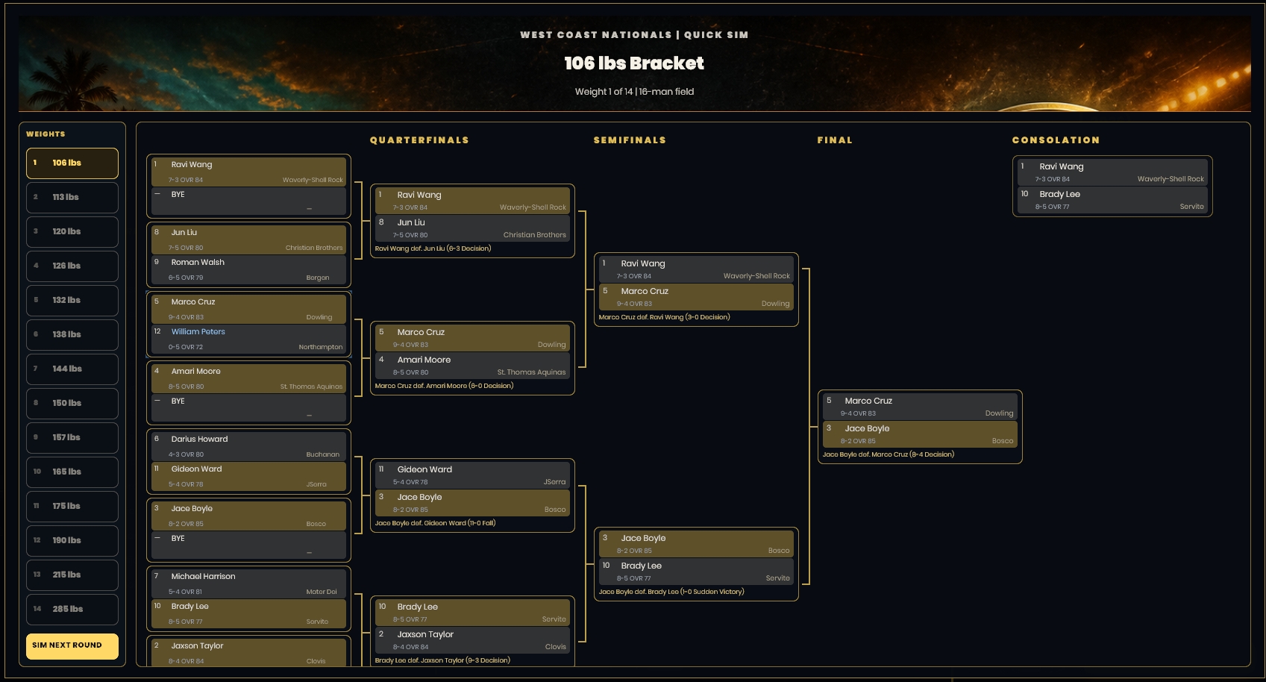Click Michael Harrison's first-round entry

point(248,584)
